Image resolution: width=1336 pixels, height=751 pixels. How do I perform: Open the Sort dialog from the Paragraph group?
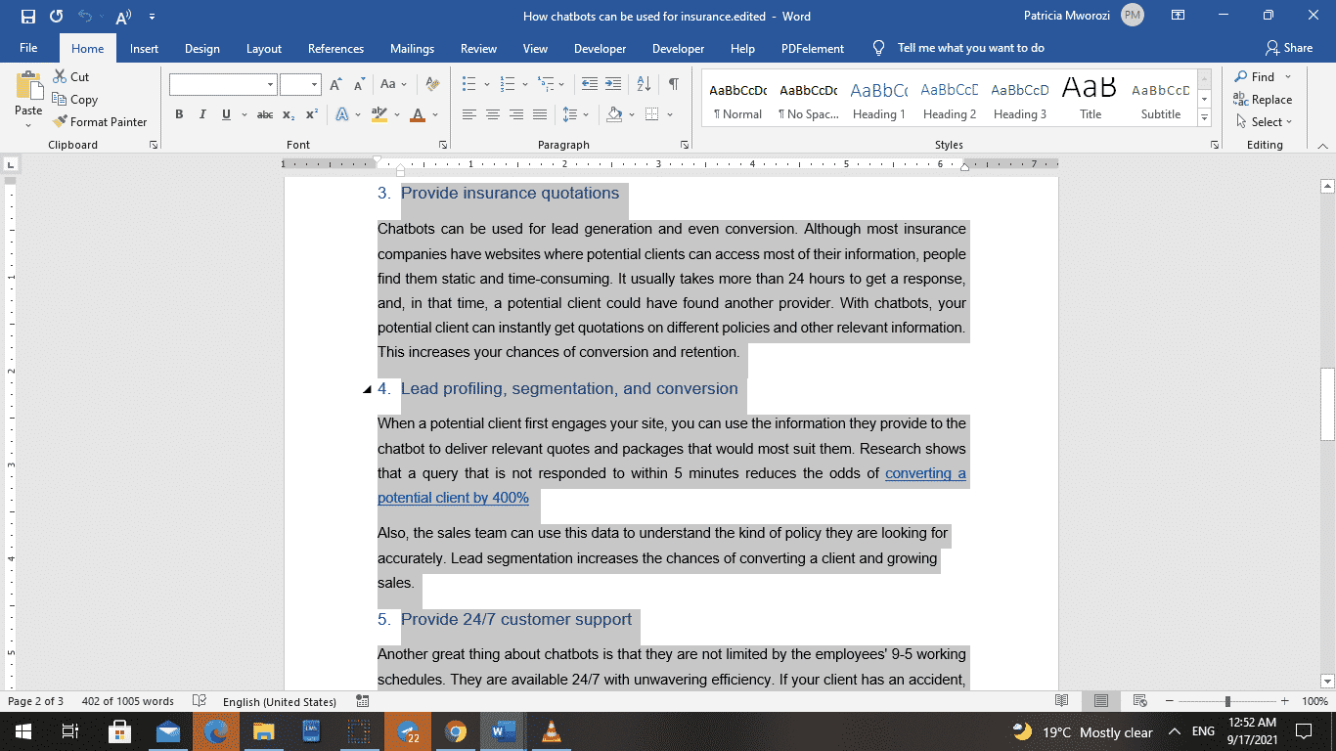(643, 85)
